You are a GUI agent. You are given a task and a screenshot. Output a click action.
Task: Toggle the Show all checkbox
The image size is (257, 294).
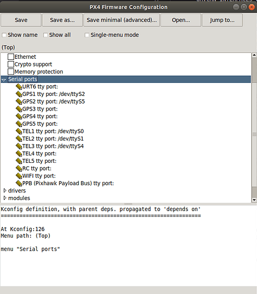pos(45,35)
